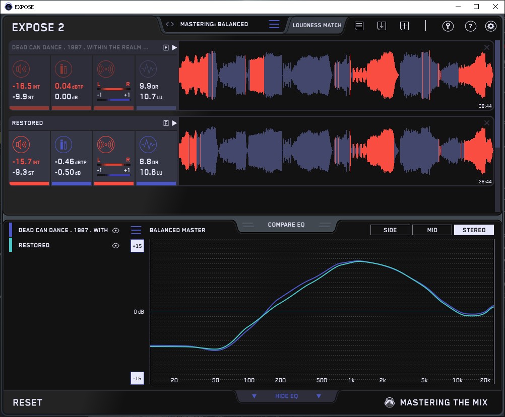Click the -0.46 dBTP peak reading
The image size is (505, 417).
click(70, 162)
